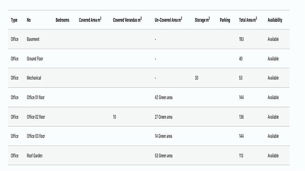Click the storage value 30

point(197,78)
